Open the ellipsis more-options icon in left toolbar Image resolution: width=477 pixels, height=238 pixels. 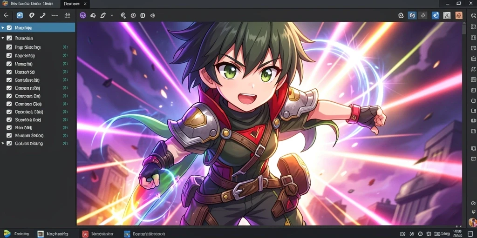click(x=55, y=15)
